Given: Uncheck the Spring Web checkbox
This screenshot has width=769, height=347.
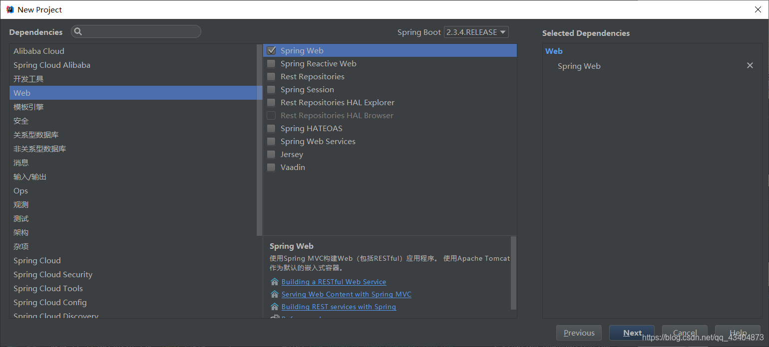Looking at the screenshot, I should coord(271,50).
